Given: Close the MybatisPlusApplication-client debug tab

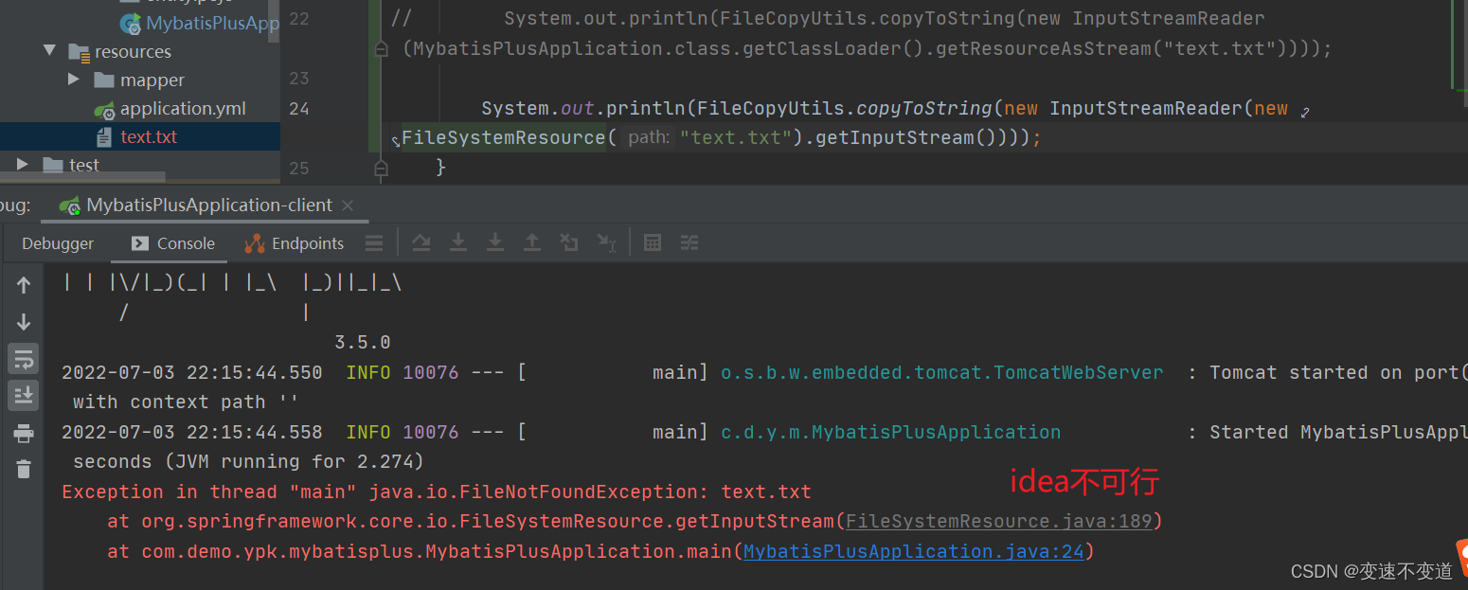Looking at the screenshot, I should (x=348, y=206).
